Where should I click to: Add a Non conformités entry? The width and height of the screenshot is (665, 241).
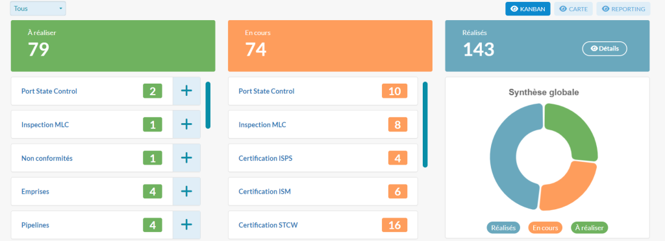(186, 157)
